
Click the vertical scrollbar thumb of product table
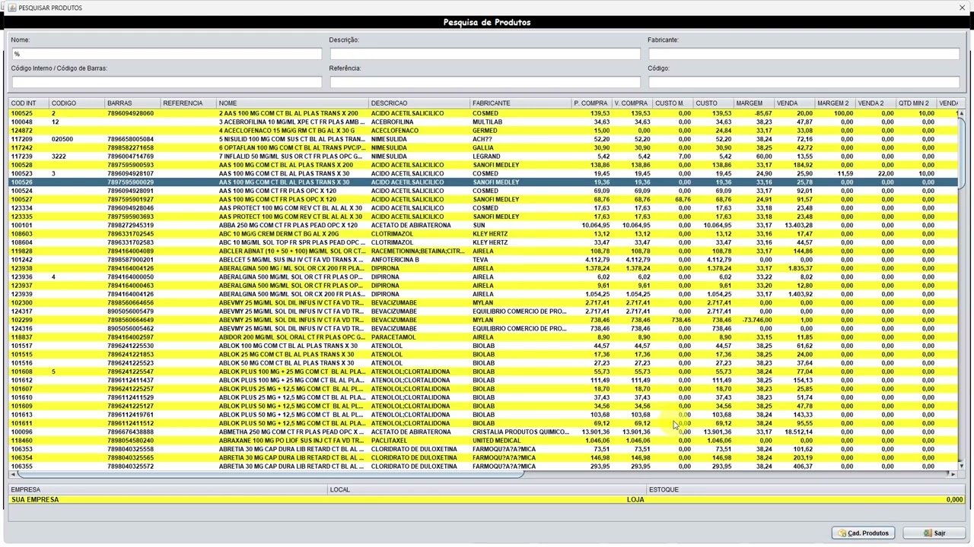pyautogui.click(x=961, y=152)
